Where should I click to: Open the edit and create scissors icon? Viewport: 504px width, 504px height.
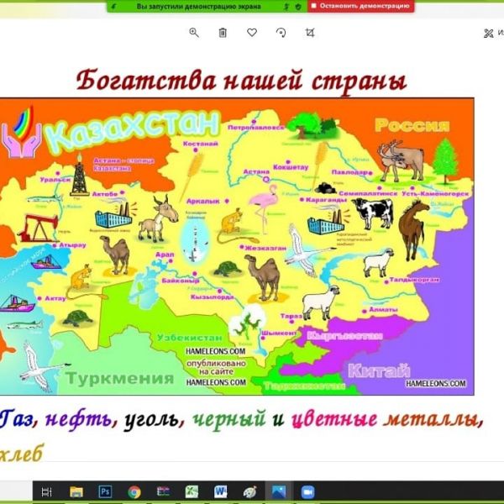click(489, 34)
